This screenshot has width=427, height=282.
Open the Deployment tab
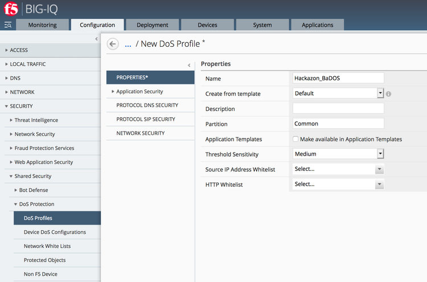click(x=152, y=25)
